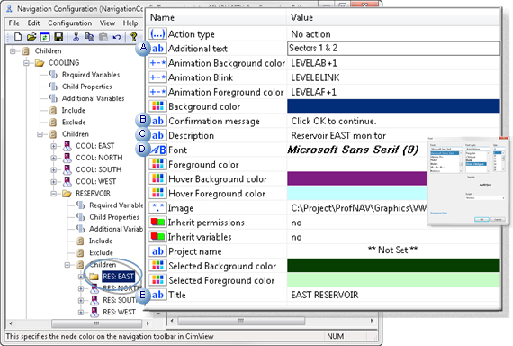Click the Additional text ab icon
The width and height of the screenshot is (513, 346).
point(158,49)
